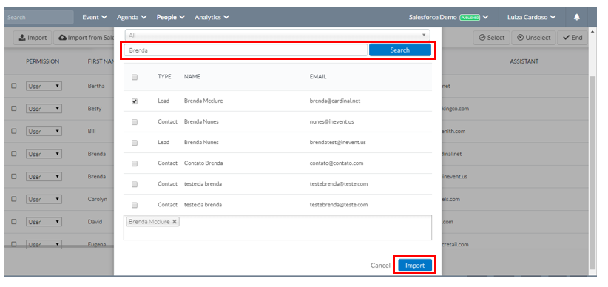Click the search field containing Brenda
This screenshot has height=287, width=608.
246,50
